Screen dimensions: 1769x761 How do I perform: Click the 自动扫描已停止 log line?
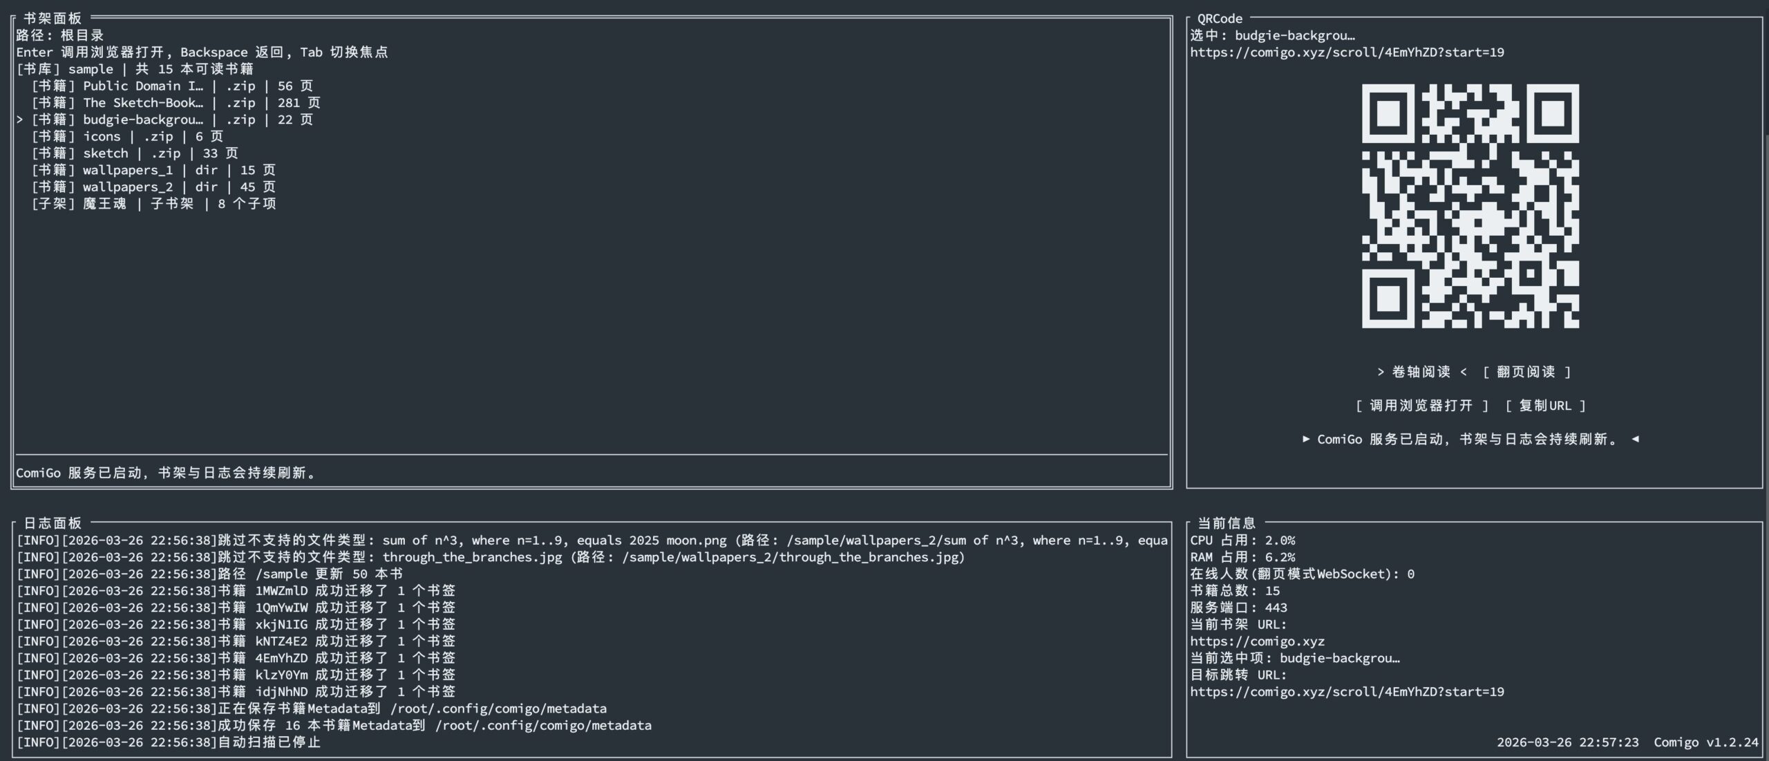169,742
